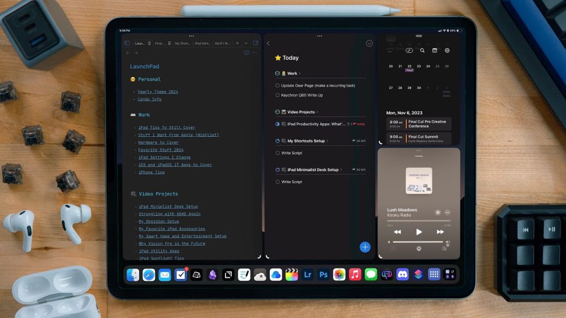
Task: Open Things from the dock
Action: pyautogui.click(x=181, y=275)
